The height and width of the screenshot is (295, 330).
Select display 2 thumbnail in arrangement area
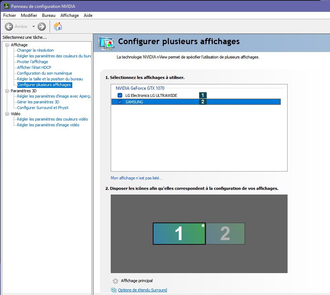(x=225, y=234)
